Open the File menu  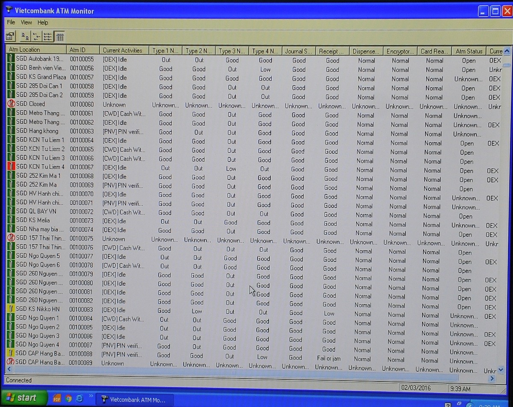(11, 22)
